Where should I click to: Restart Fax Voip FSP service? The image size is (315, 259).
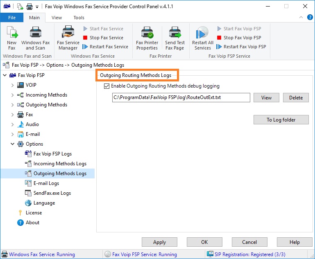[241, 47]
